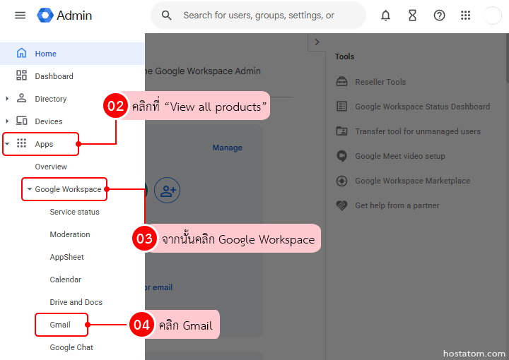Click the partner handshake heart icon
This screenshot has width=509, height=360.
click(341, 205)
